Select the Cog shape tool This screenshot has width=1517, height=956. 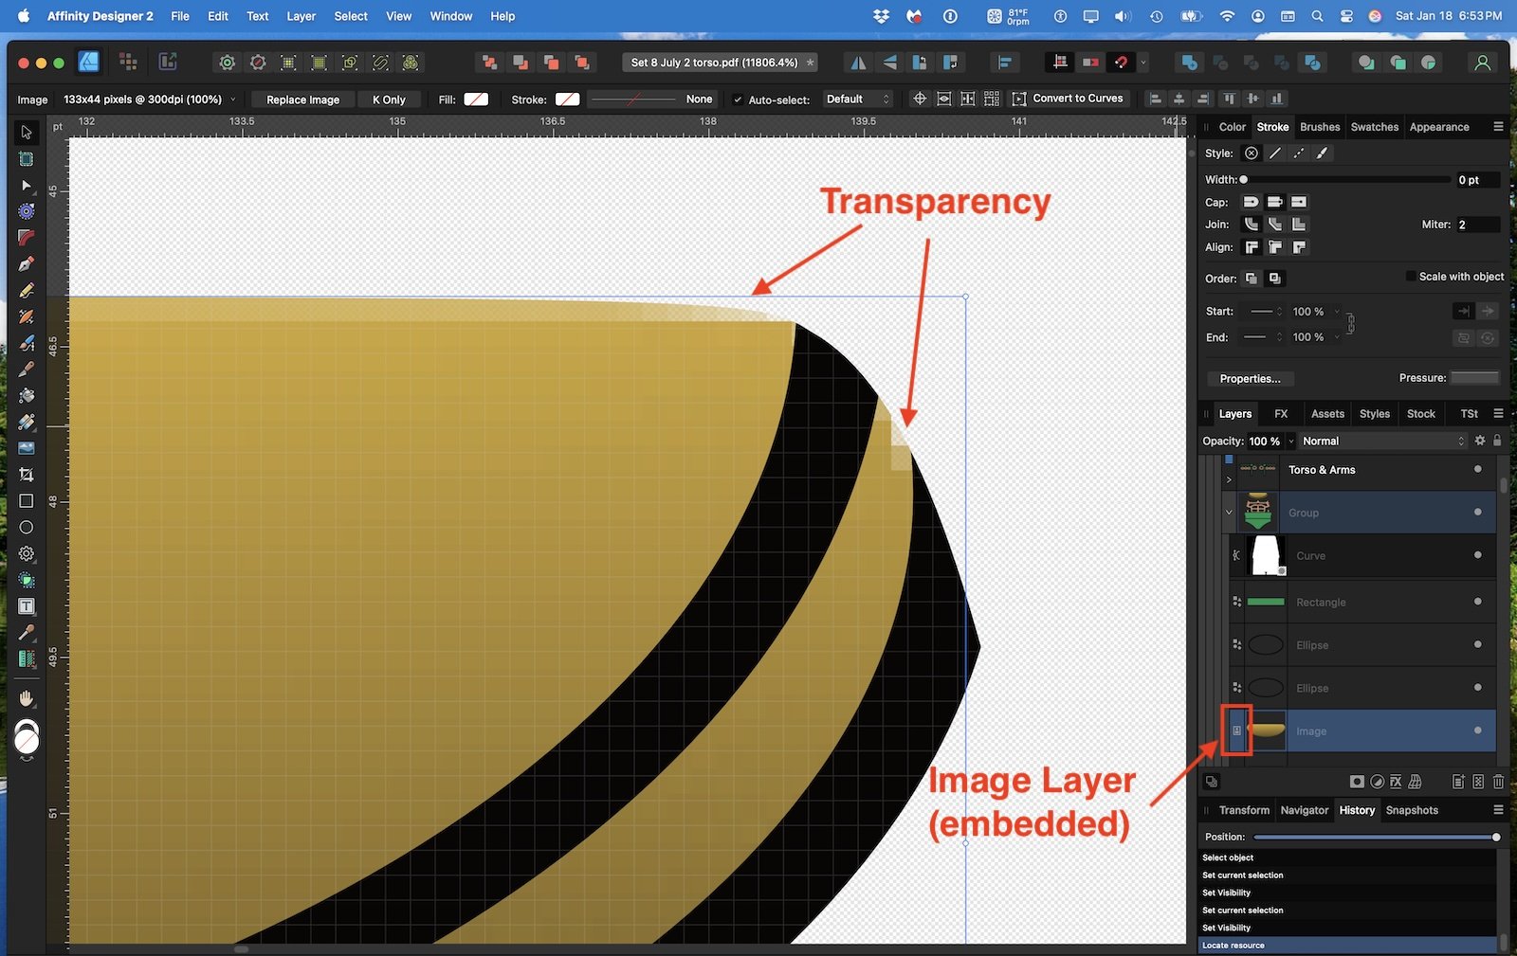(x=27, y=553)
